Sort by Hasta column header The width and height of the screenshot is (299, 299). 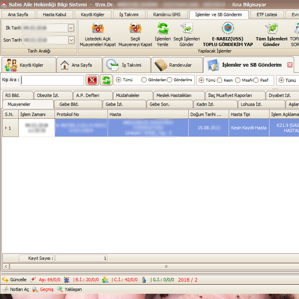[148, 114]
